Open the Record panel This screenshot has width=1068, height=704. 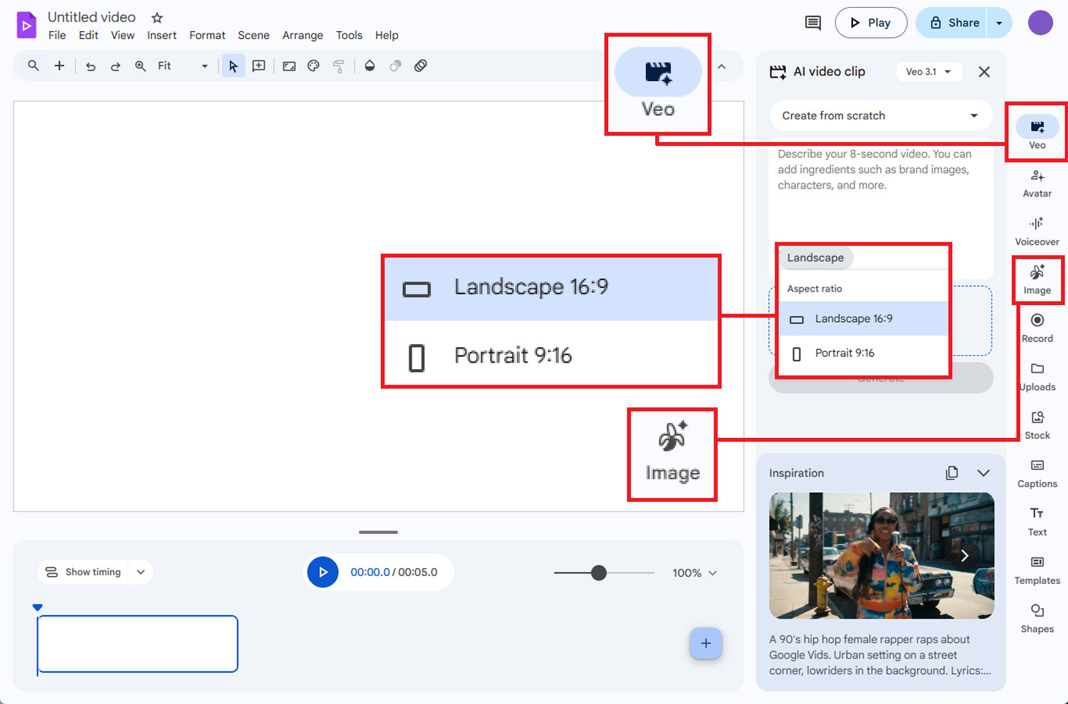click(x=1037, y=326)
